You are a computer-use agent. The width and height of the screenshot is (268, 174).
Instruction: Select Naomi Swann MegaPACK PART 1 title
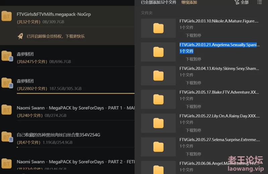[76, 108]
